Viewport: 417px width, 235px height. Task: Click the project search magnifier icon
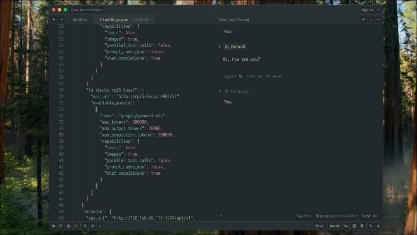click(85, 226)
